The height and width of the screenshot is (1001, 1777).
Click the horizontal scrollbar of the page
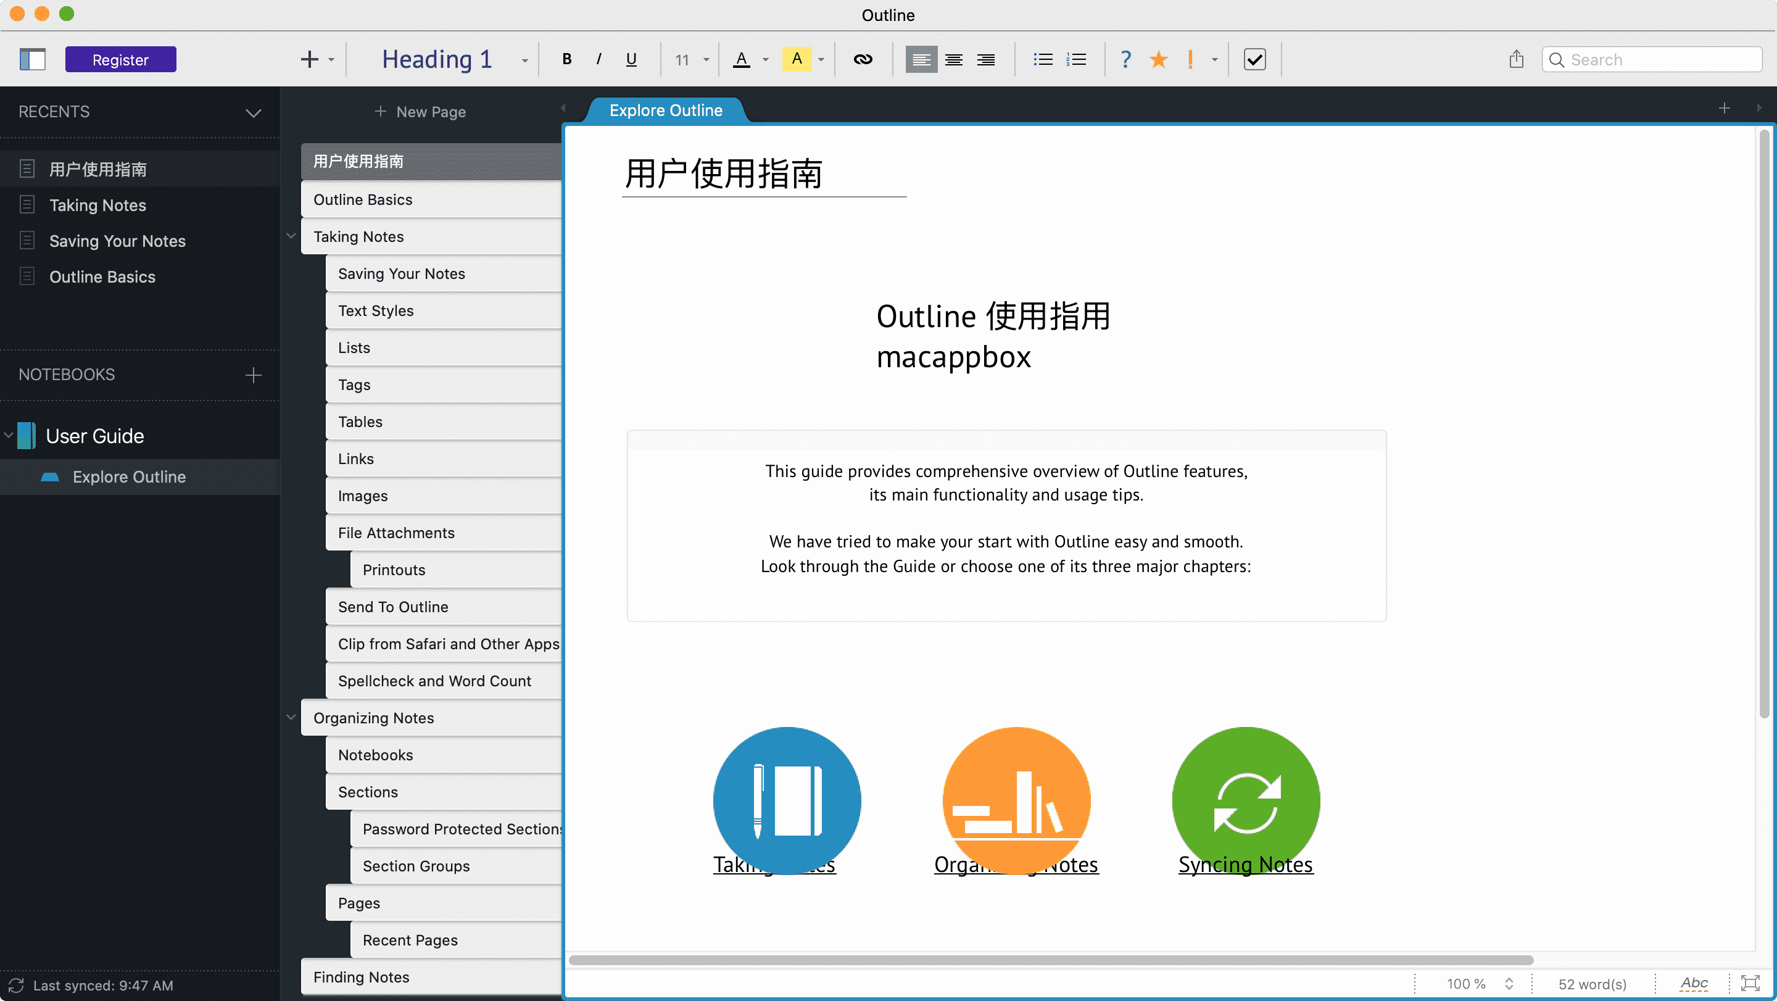pos(1051,960)
